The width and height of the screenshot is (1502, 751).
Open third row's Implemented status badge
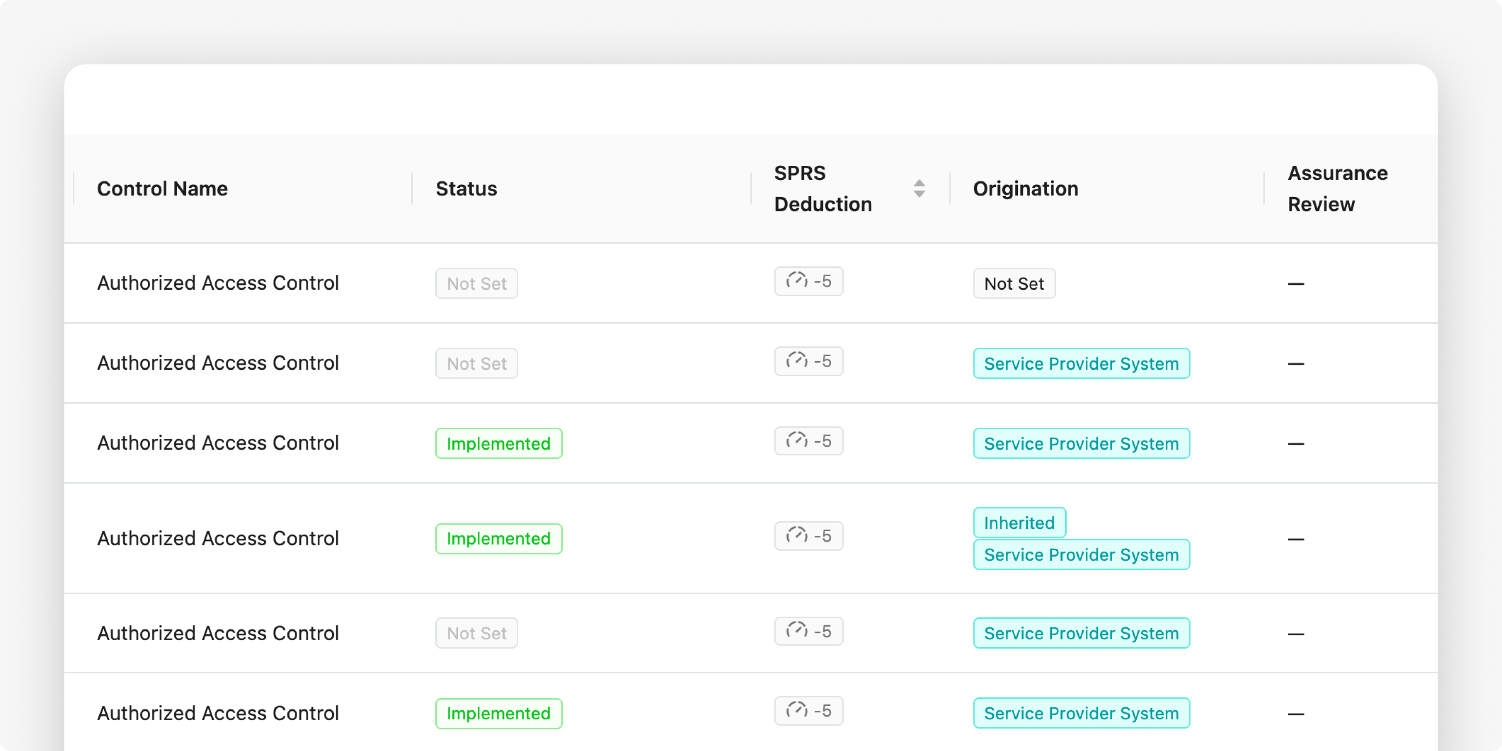click(498, 443)
